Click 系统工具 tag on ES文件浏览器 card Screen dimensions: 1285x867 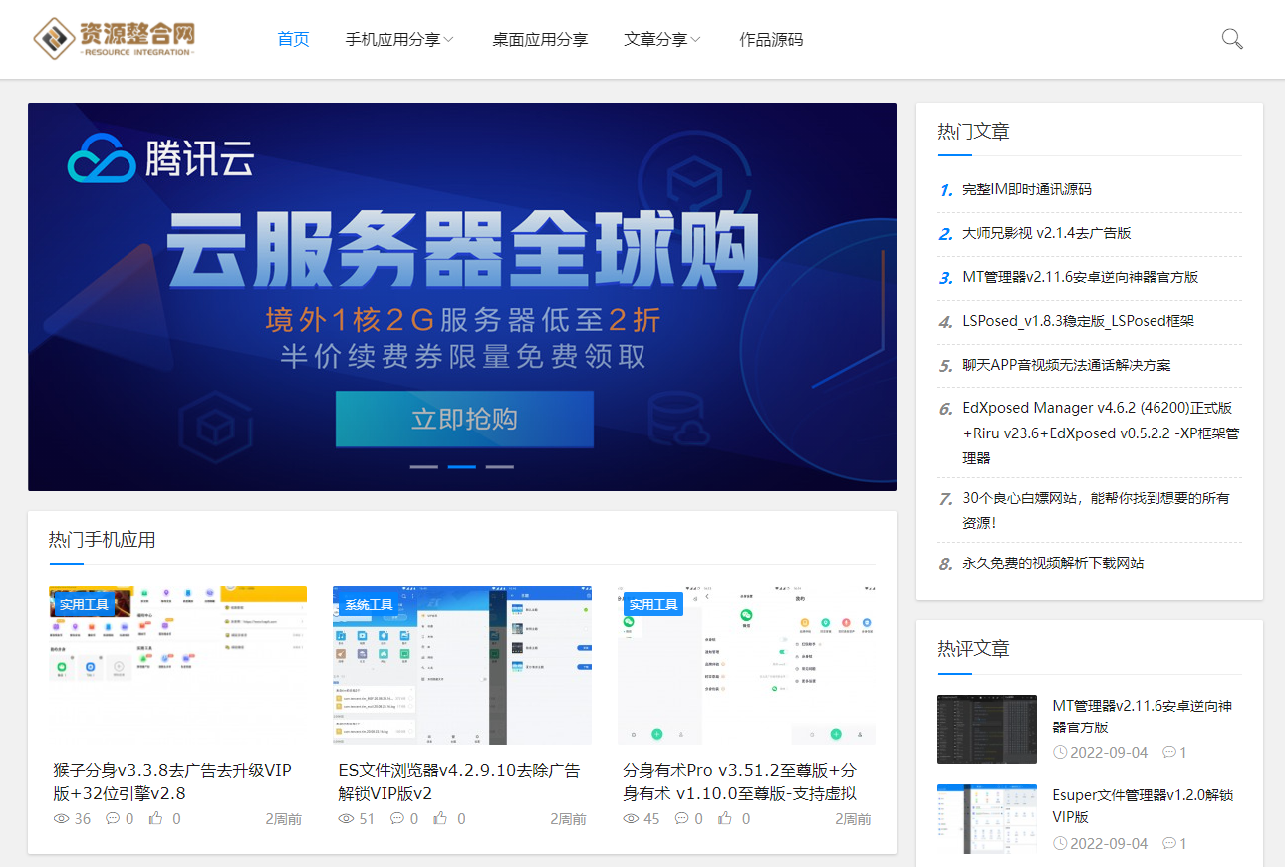[x=369, y=604]
